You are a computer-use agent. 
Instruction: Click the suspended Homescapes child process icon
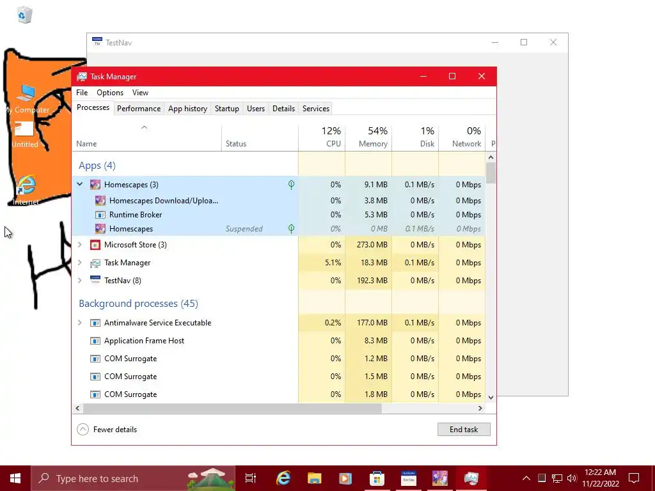point(100,229)
